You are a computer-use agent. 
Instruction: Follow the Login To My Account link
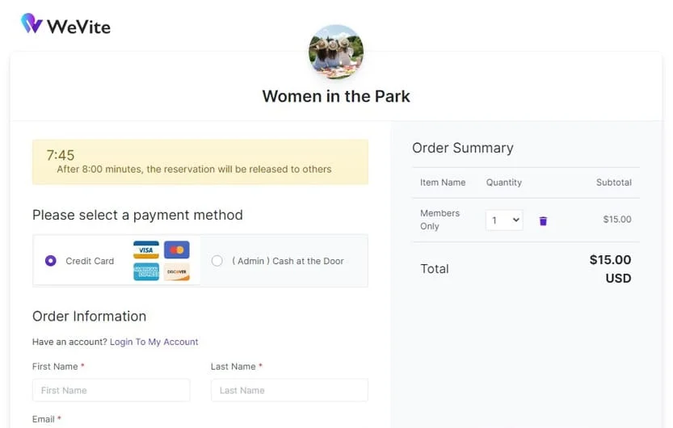154,342
